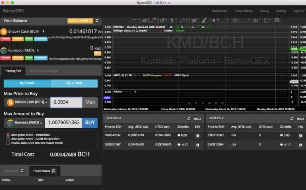Image resolution: width=306 pixels, height=190 pixels.
Task: Enable auto-price market maker mode
Action: coord(8,143)
